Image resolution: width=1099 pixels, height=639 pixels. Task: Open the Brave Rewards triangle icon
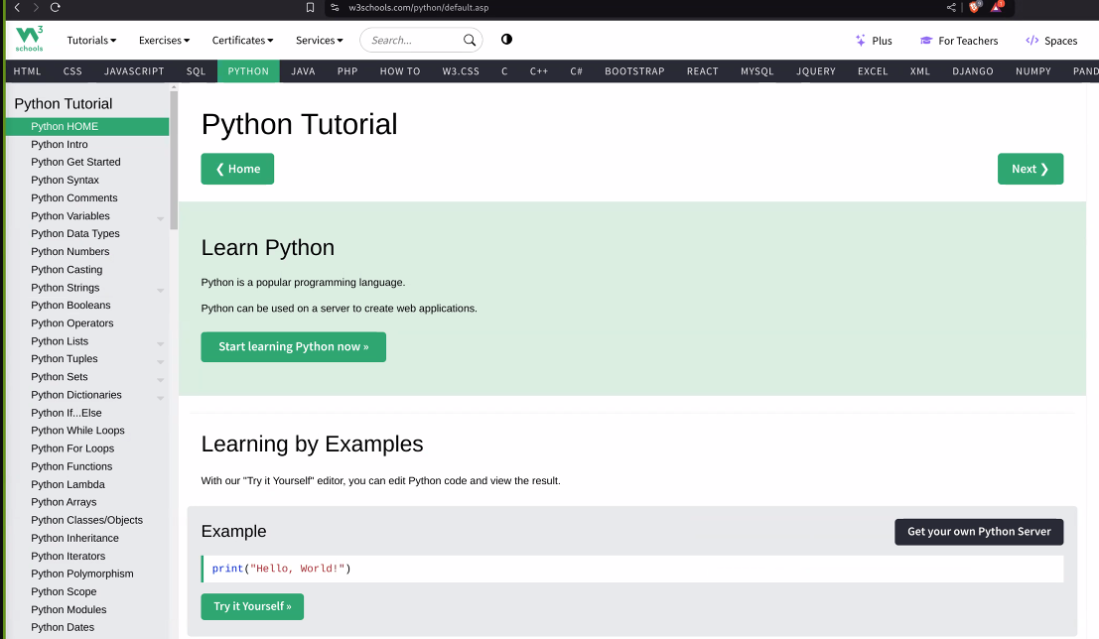click(997, 7)
